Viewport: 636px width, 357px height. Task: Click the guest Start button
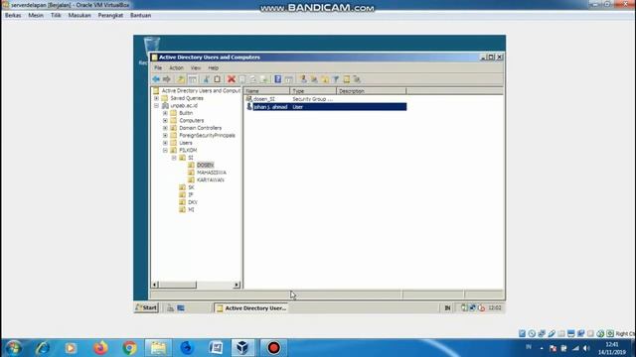146,307
